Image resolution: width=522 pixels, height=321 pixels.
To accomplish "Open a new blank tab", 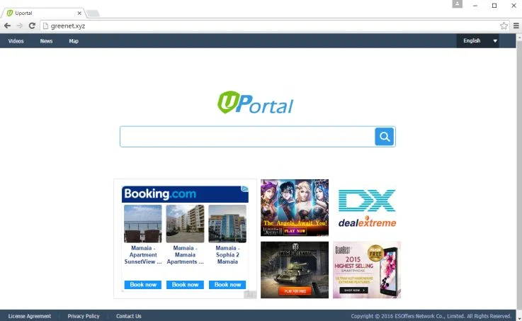I will click(x=93, y=13).
